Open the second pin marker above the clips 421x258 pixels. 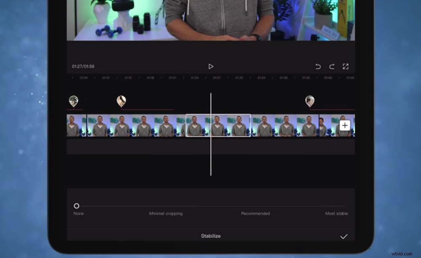coord(122,100)
